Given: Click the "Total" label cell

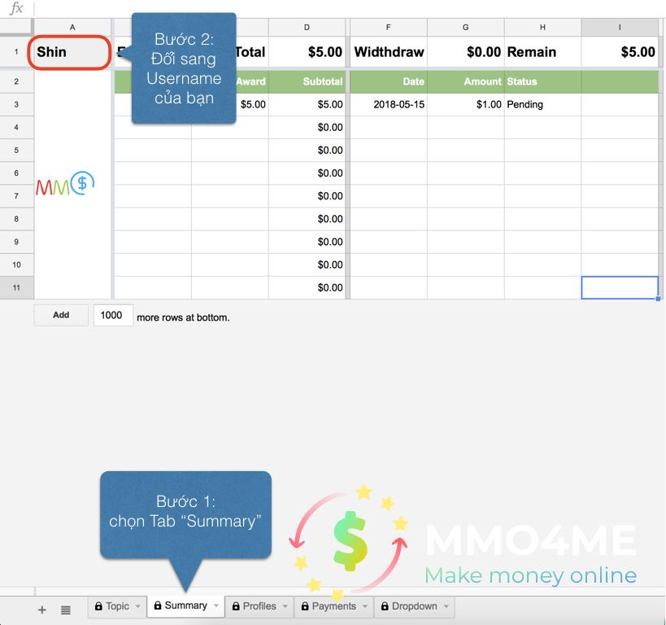Looking at the screenshot, I should coord(250,52).
